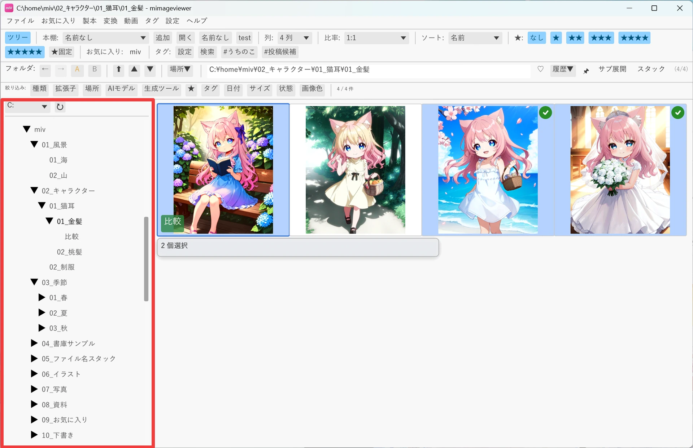Open the 列 4列 dropdown
693x448 pixels.
tap(295, 38)
